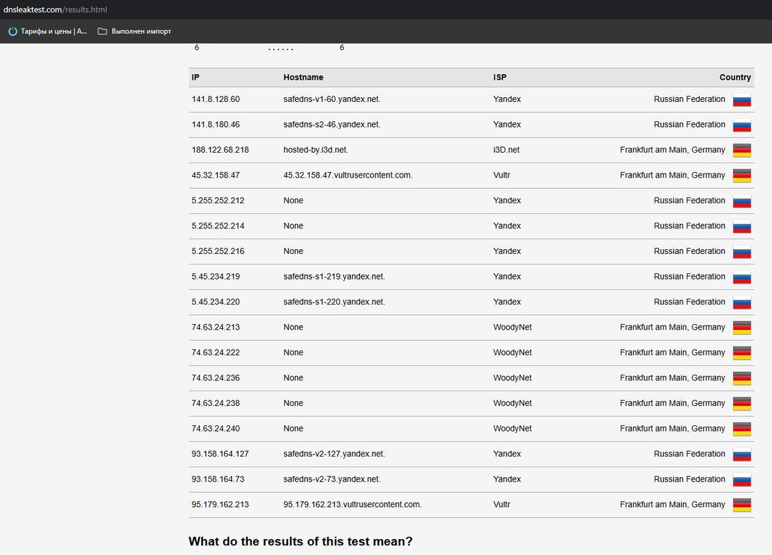Click the Russian flag for 93.158.164.73
This screenshot has height=555, width=772.
[x=742, y=481]
